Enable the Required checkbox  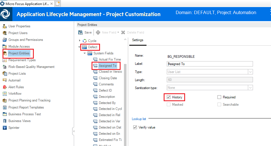point(219,97)
